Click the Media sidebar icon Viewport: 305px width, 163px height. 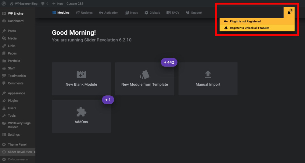pos(4,38)
